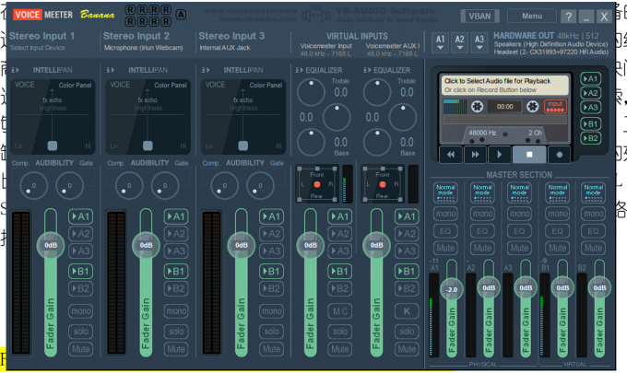Click the Voicemeeter AUX front/rear panner pad

pyautogui.click(x=383, y=184)
